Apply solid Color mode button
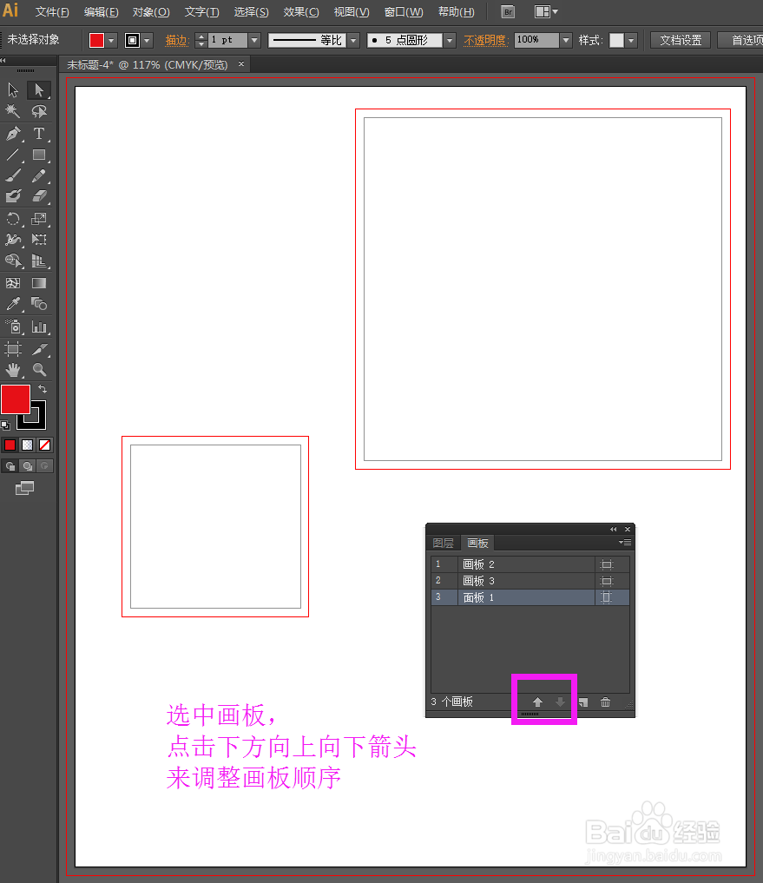This screenshot has width=763, height=883. (x=10, y=445)
